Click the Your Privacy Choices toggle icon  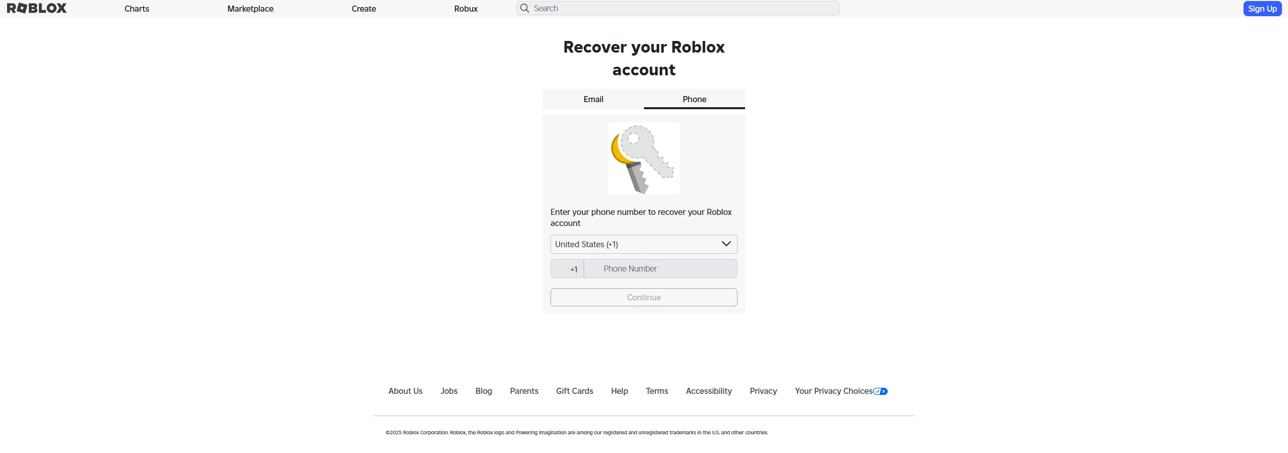pos(881,391)
